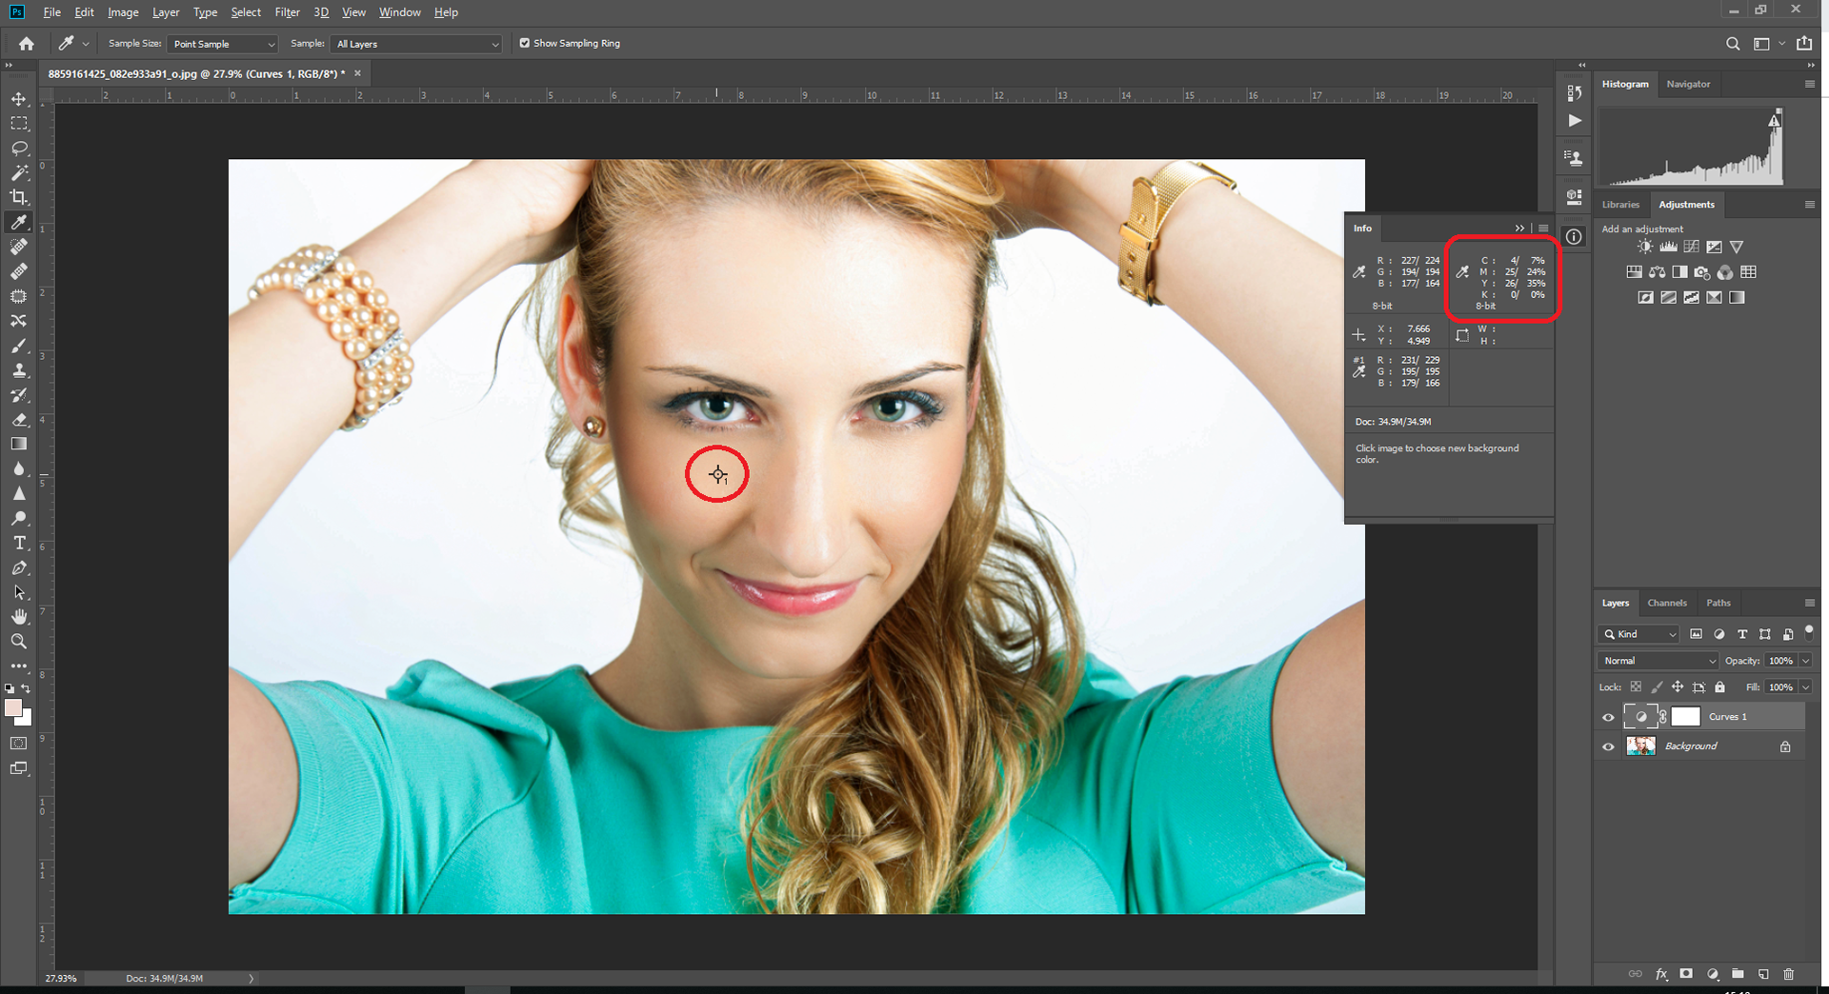Click the Delete layer trash icon
Screen dimensions: 1829x994
pyautogui.click(x=1788, y=974)
